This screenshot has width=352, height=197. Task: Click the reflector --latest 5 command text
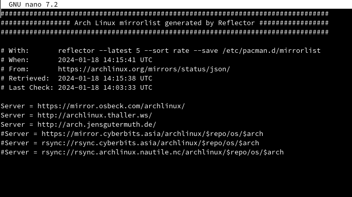99,50
